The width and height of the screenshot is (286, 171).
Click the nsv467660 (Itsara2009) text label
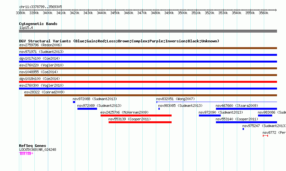(x=237, y=106)
